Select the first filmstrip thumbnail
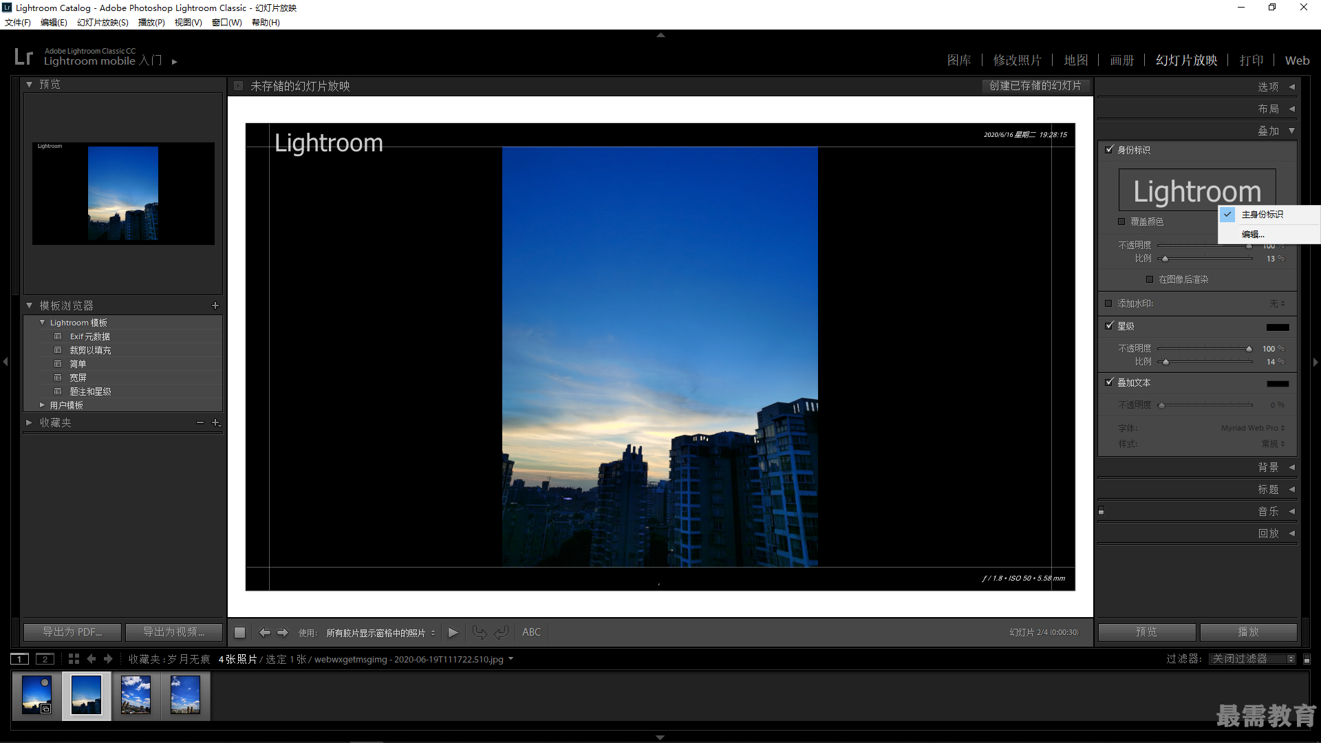The image size is (1321, 743). click(x=36, y=695)
